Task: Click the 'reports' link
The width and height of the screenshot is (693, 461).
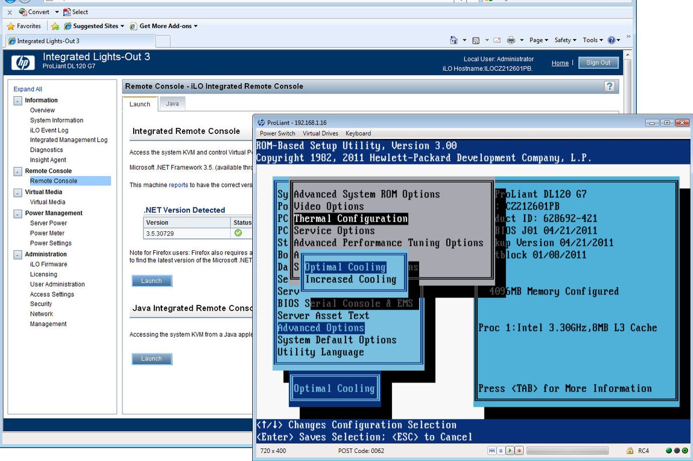Action: (x=178, y=185)
